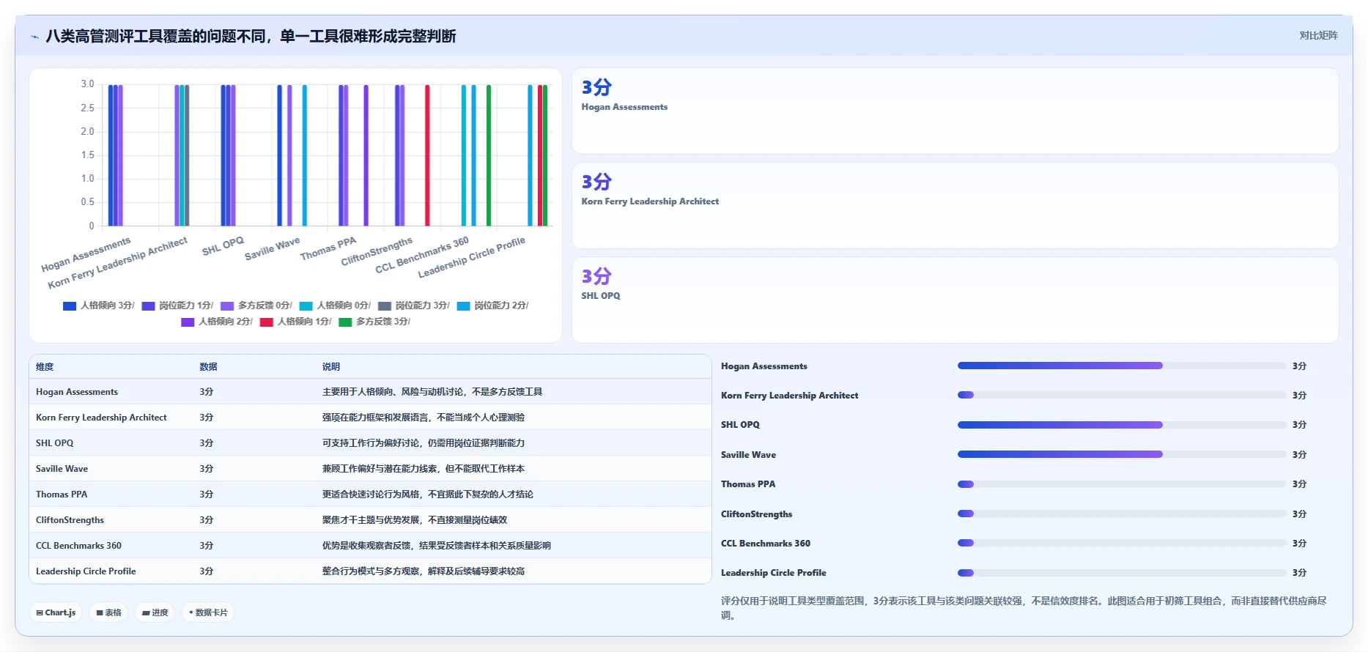The image size is (1368, 652).
Task: Click the Saville Wave label beside its progress bar
Action: coord(748,455)
